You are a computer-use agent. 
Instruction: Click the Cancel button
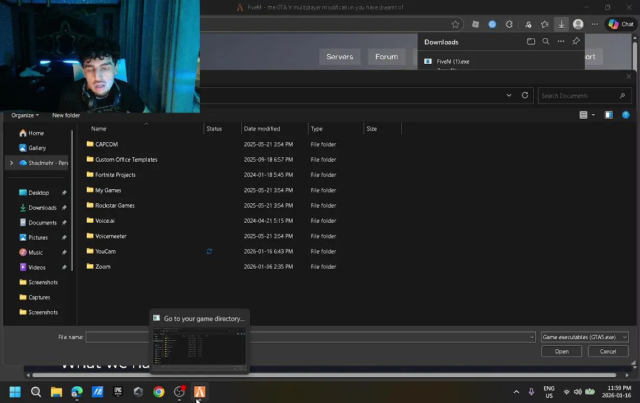pyautogui.click(x=608, y=351)
